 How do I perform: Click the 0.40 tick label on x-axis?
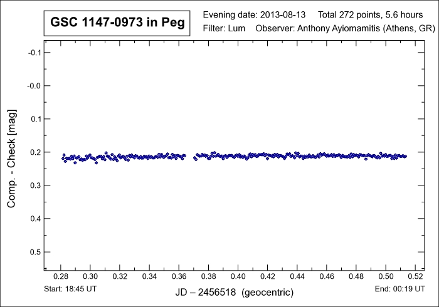click(238, 276)
